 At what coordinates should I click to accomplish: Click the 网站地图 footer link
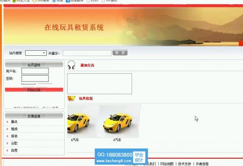tap(167, 164)
